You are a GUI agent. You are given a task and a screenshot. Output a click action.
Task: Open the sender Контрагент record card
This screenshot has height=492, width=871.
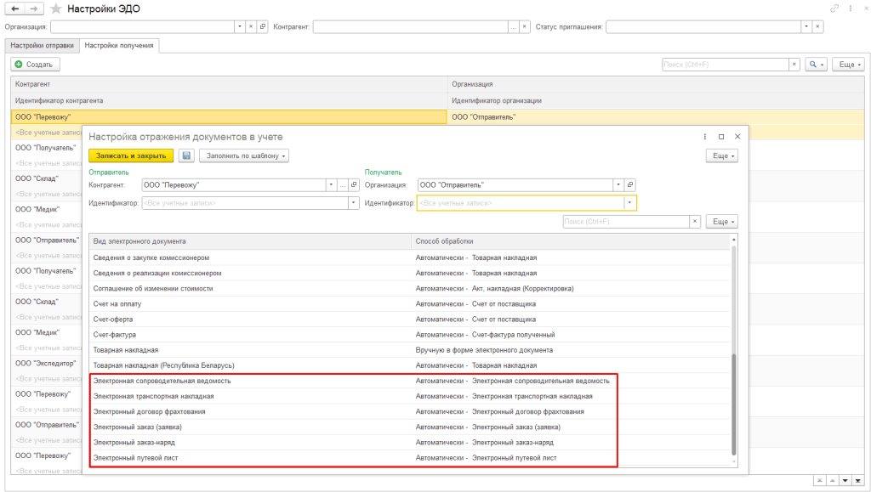click(354, 184)
